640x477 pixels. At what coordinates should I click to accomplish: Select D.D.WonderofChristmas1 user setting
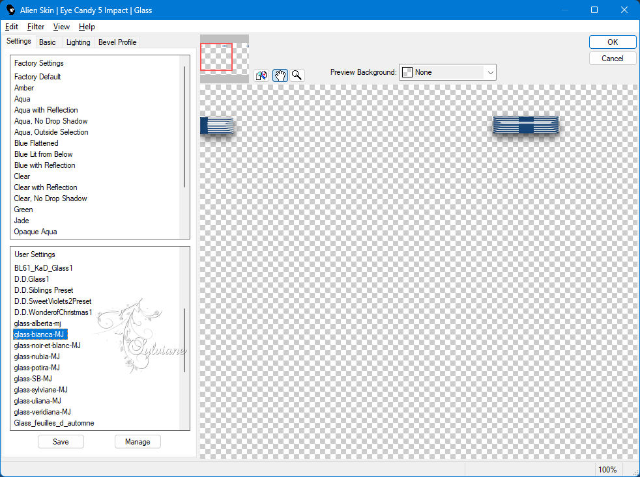[x=53, y=312]
